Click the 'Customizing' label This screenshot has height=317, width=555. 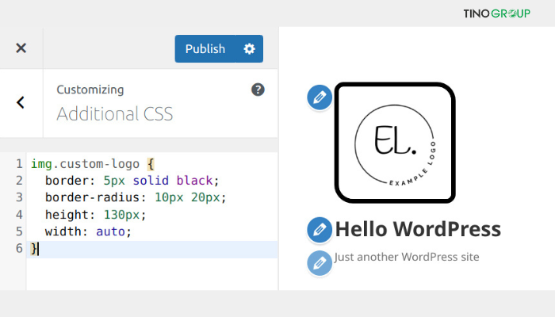90,90
